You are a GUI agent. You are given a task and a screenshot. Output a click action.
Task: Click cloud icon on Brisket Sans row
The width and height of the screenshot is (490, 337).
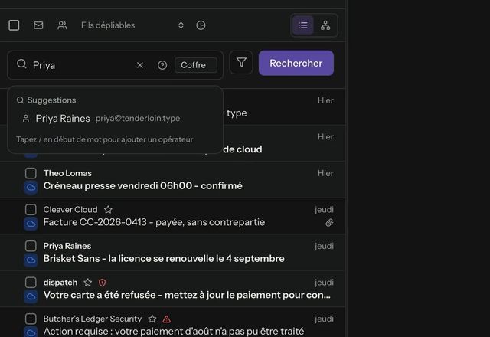[31, 260]
